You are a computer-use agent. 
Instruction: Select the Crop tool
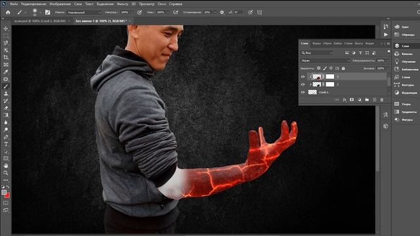pyautogui.click(x=6, y=57)
